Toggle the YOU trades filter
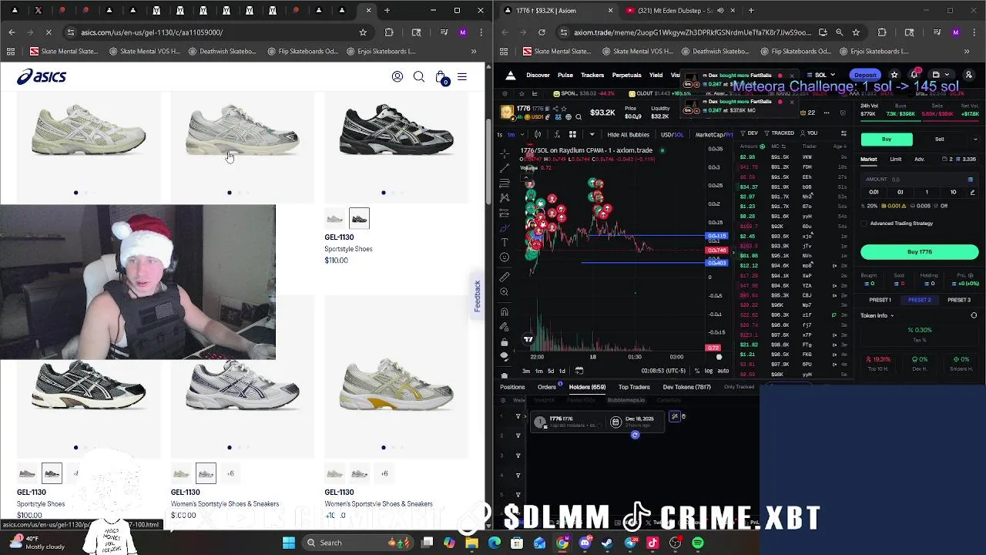This screenshot has height=555, width=986. point(809,133)
